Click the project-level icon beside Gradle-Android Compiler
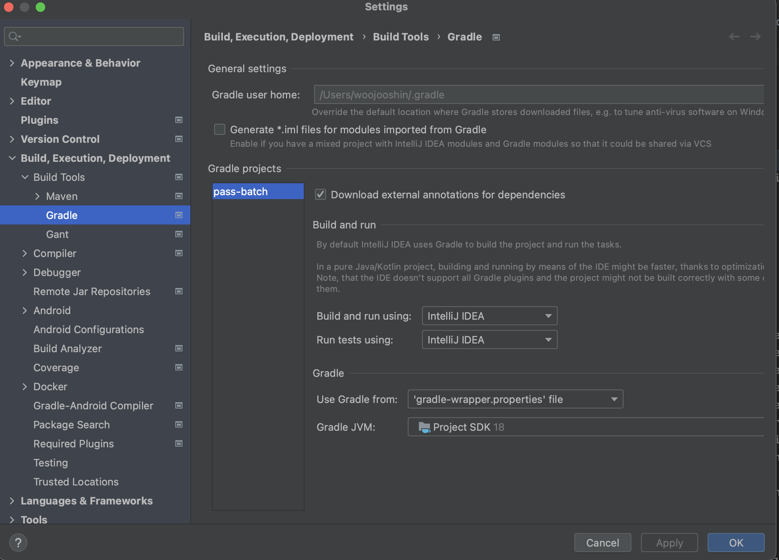Viewport: 779px width, 560px height. click(179, 405)
